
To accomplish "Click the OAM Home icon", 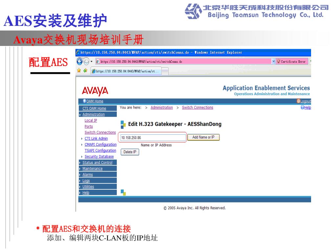I will 84,101.
